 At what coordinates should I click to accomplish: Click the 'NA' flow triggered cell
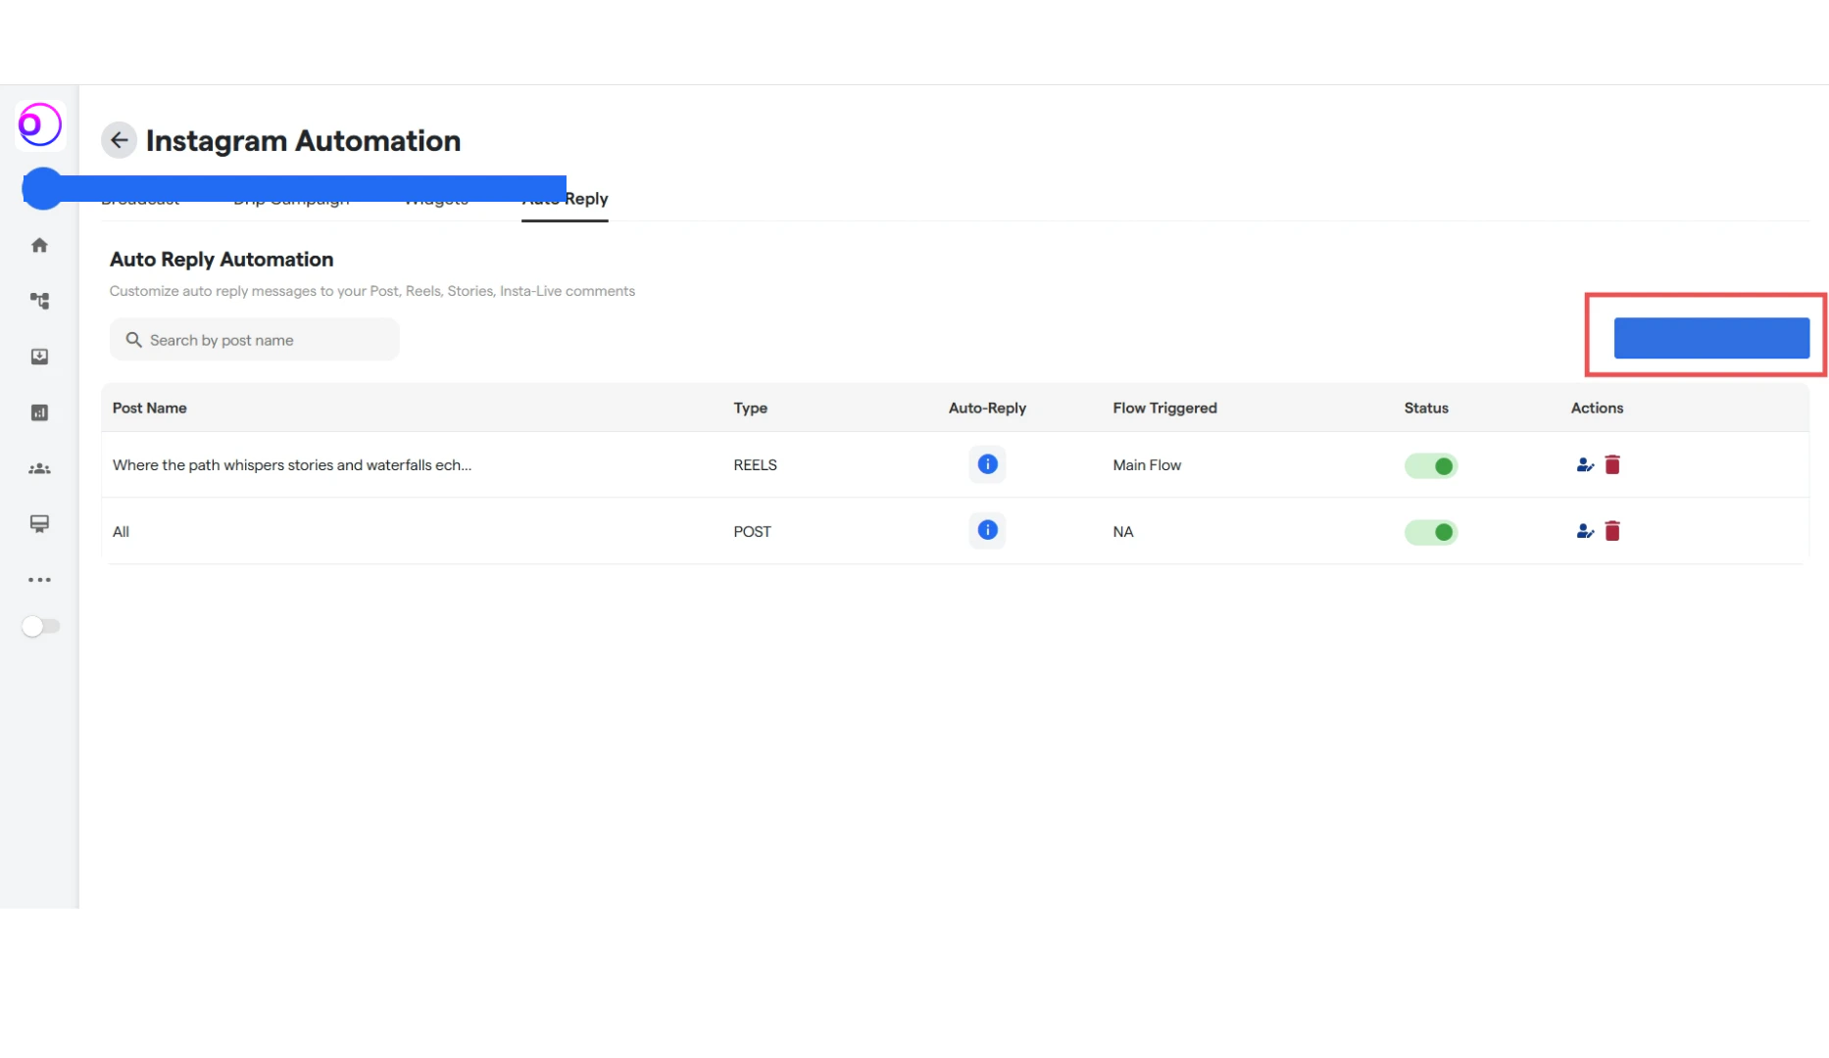(1122, 532)
